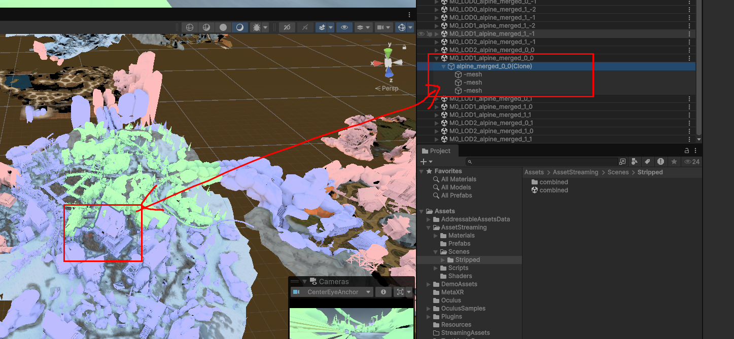Viewport: 734px width, 339px height.
Task: Open the Gizmos dropdown arrow
Action: point(410,28)
